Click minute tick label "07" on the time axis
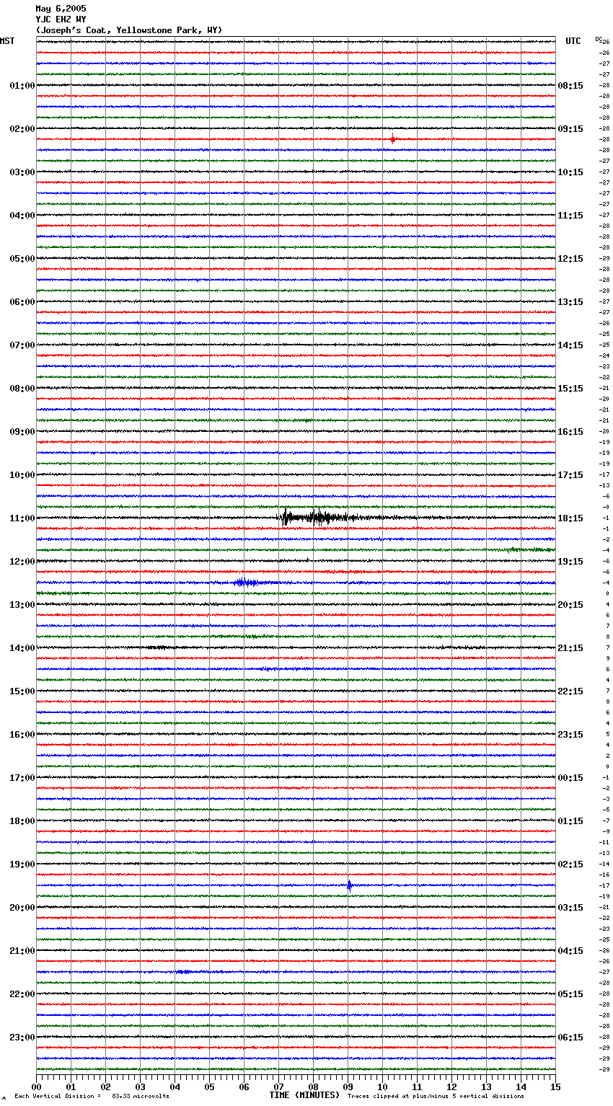The image size is (613, 1106). 278,1087
